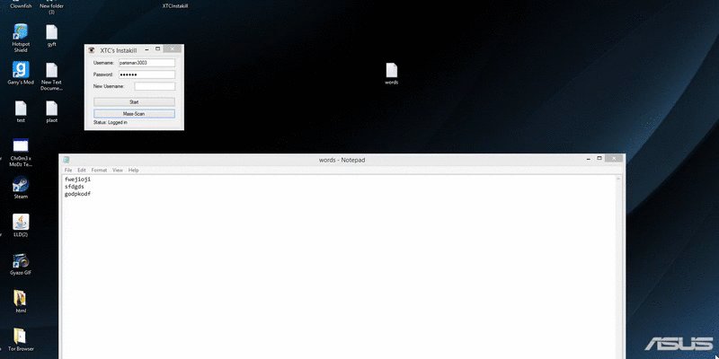Maximize the words Notepad window

point(599,158)
